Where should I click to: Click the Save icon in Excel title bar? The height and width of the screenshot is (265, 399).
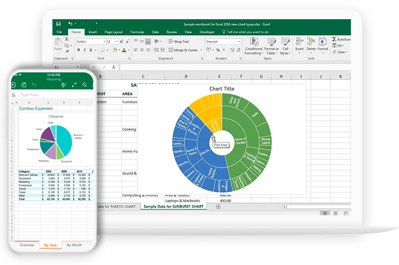58,24
